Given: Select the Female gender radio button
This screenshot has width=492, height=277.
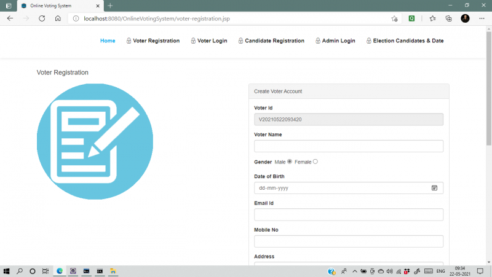Looking at the screenshot, I should (315, 162).
